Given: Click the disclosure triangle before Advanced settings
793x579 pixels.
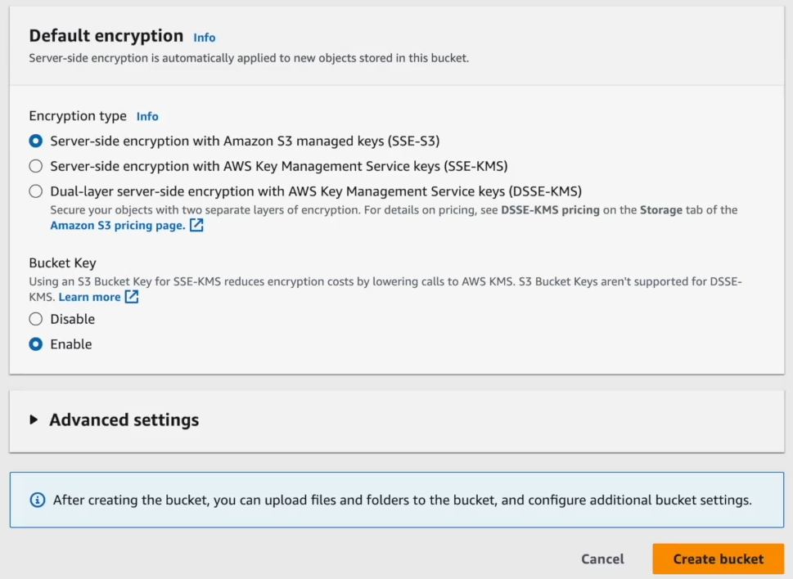Looking at the screenshot, I should pyautogui.click(x=34, y=420).
